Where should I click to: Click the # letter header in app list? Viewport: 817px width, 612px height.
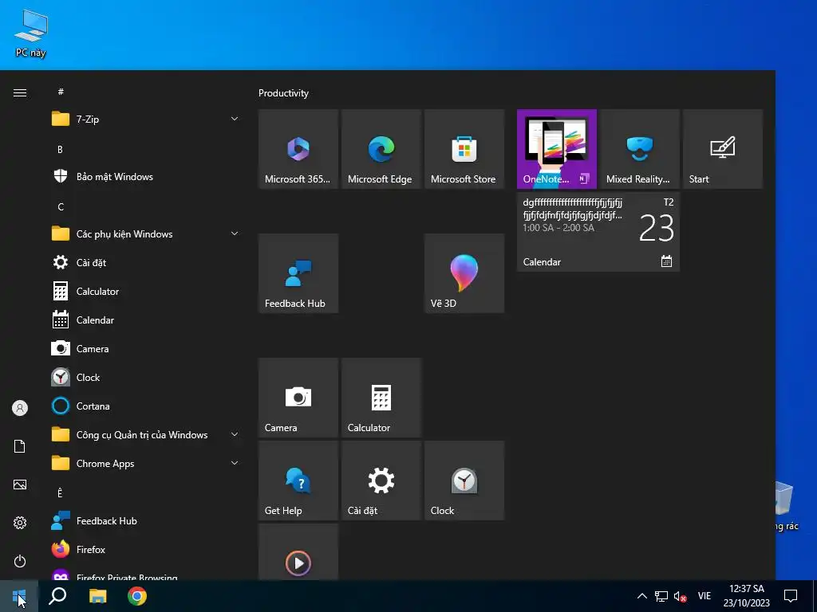pyautogui.click(x=61, y=92)
